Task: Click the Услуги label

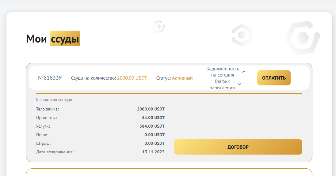Action: [x=43, y=126]
